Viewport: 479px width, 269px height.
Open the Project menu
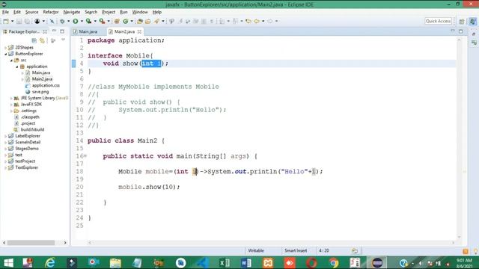tap(109, 12)
